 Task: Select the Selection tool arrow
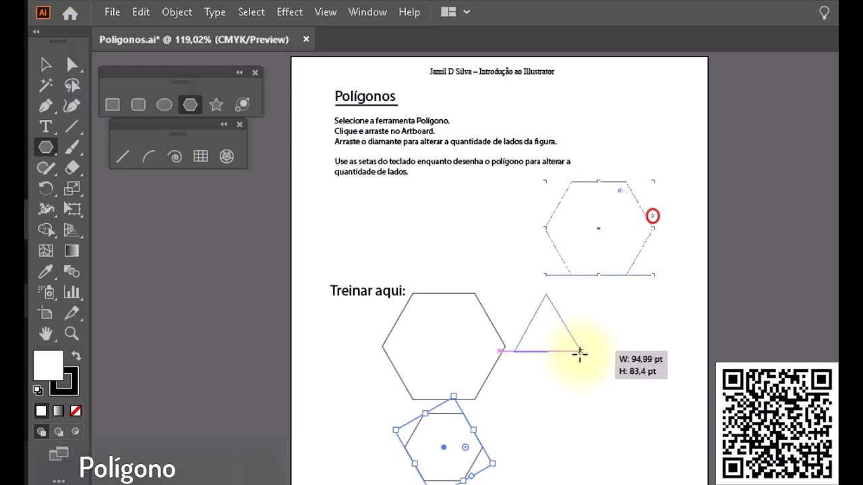[46, 65]
